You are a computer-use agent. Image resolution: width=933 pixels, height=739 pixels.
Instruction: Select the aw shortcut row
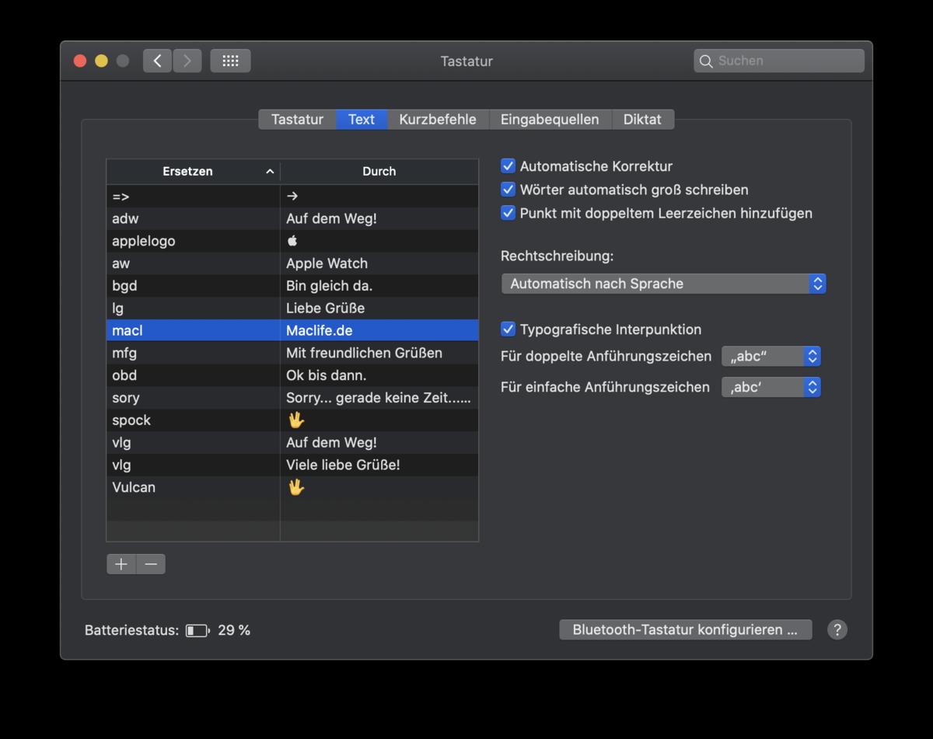pos(292,263)
